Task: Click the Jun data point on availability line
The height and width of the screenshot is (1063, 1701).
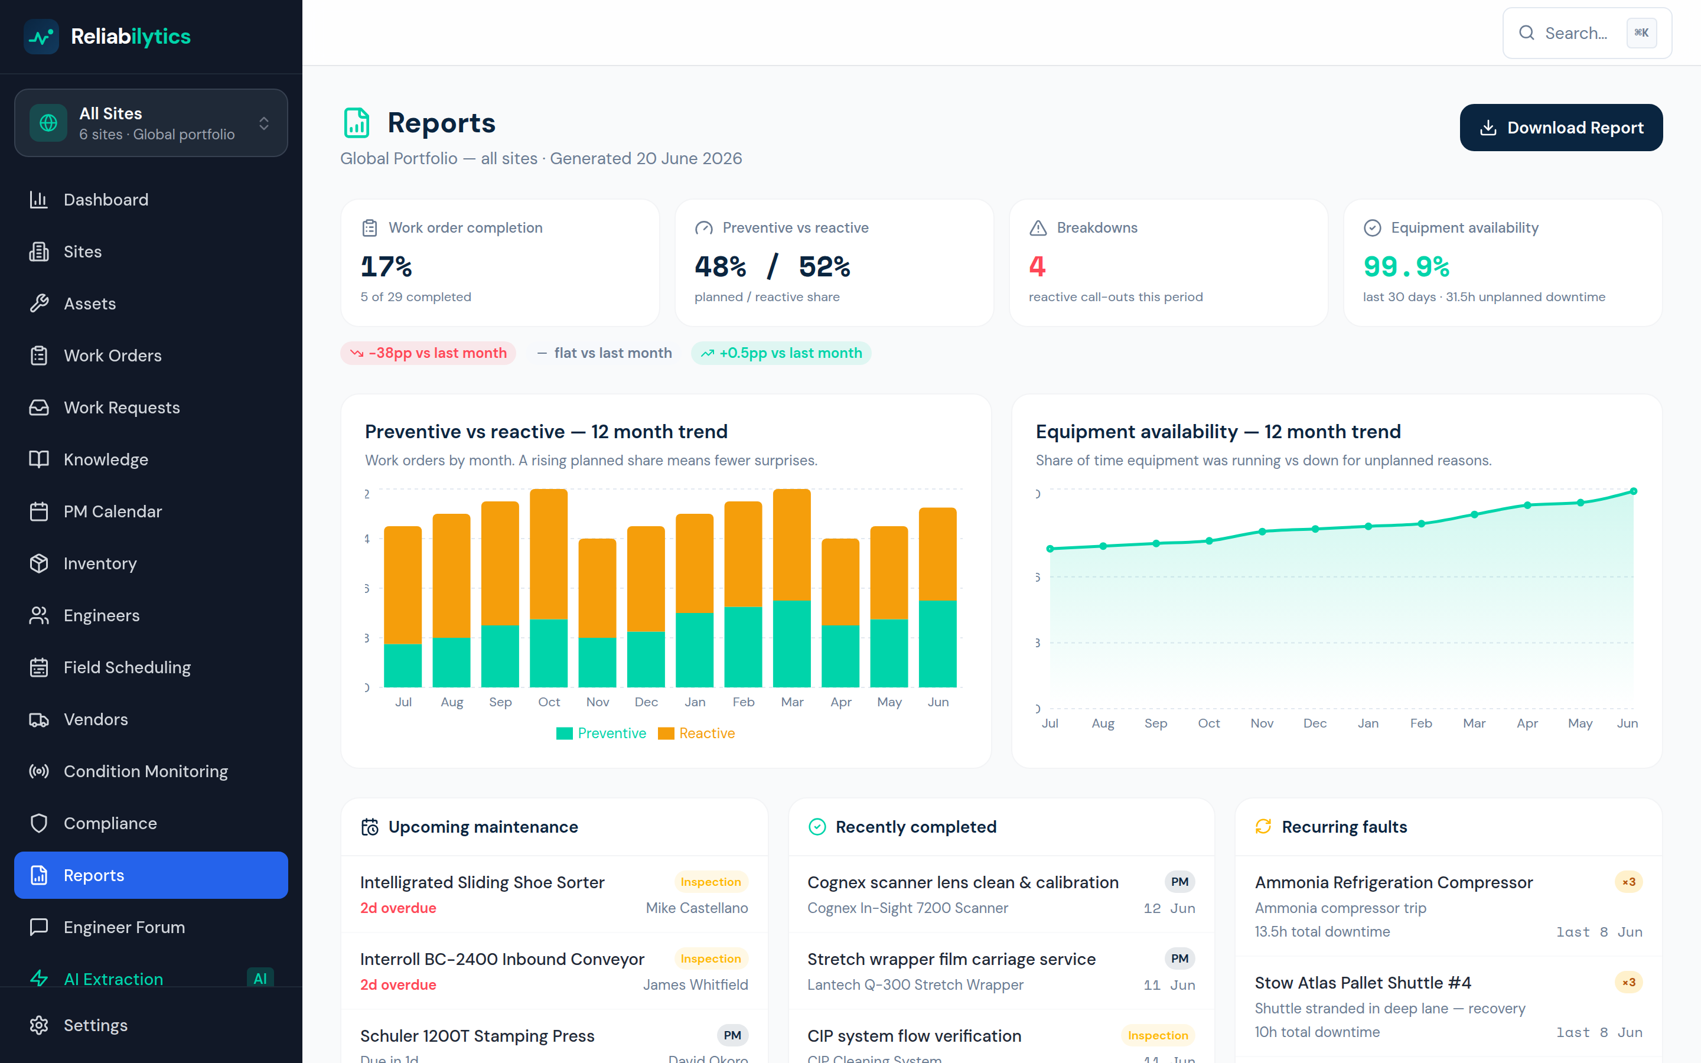Action: [x=1634, y=491]
